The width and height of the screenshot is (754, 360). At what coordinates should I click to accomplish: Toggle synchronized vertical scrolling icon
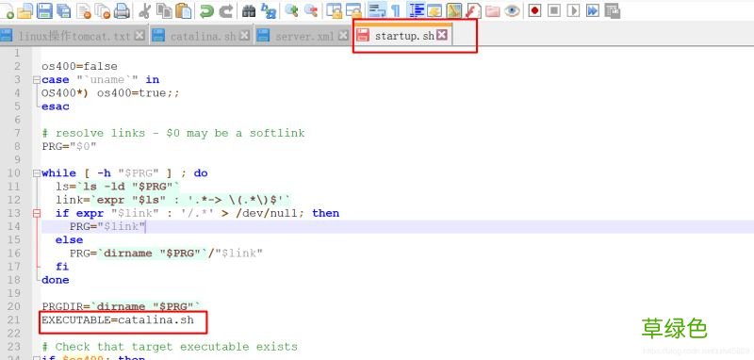click(x=335, y=10)
